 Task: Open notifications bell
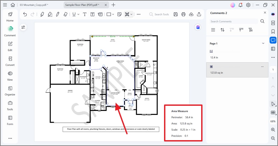pyautogui.click(x=241, y=5)
